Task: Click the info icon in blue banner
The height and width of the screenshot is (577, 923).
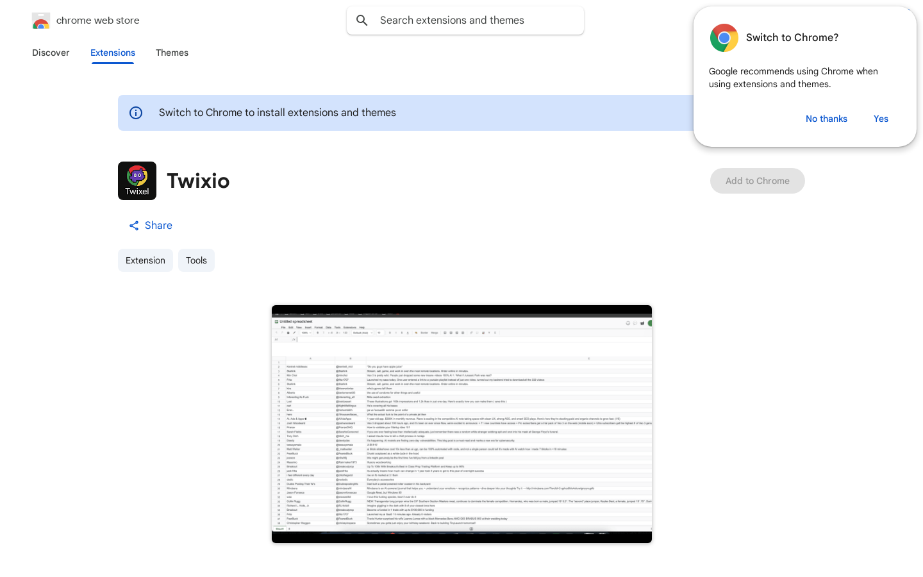Action: [x=136, y=113]
